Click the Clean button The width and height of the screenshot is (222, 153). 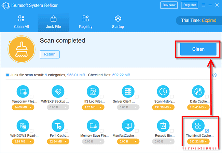tap(198, 49)
